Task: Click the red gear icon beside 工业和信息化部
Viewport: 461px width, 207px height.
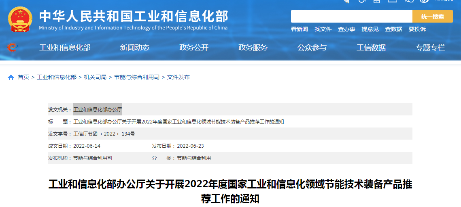Action: 13,47
